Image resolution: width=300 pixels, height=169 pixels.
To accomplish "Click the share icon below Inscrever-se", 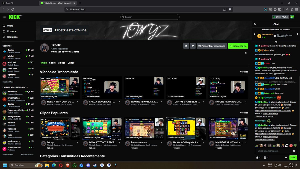I will point(245,53).
